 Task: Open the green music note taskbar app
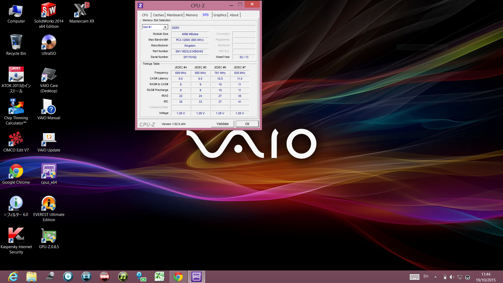click(123, 277)
